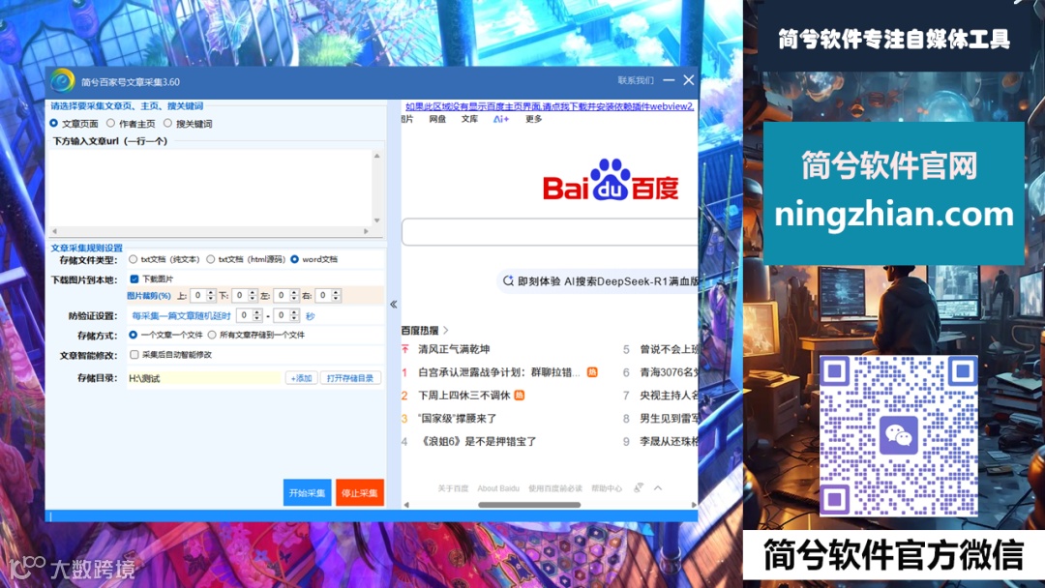1045x588 pixels.
Task: Click the 帮助中心 footer link
Action: (x=607, y=488)
